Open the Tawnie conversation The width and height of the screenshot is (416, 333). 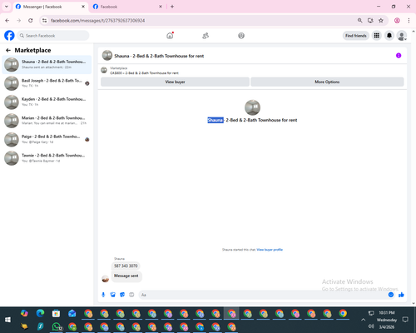tap(47, 158)
